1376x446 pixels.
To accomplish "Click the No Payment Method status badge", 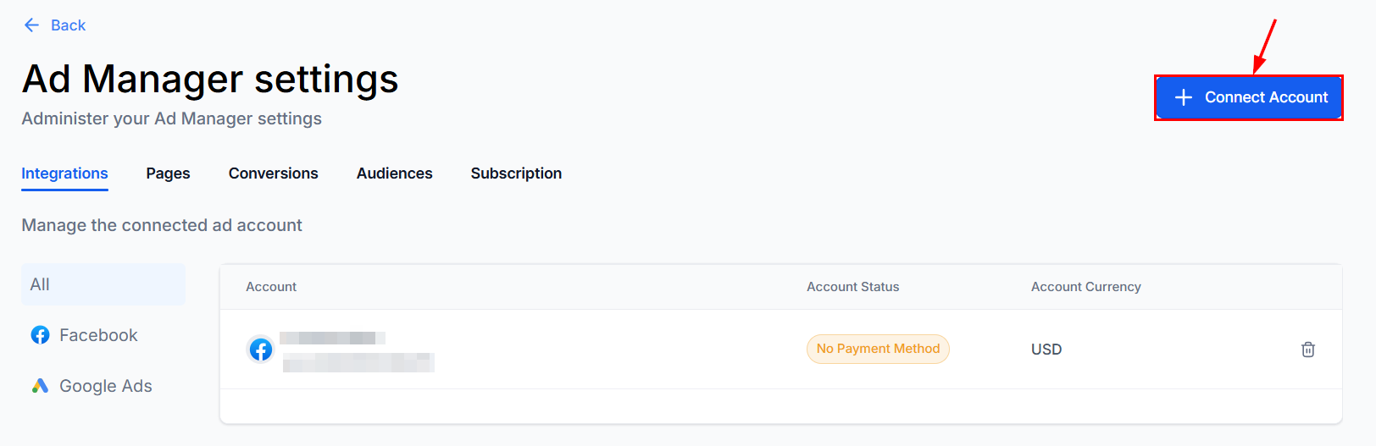I will click(878, 349).
